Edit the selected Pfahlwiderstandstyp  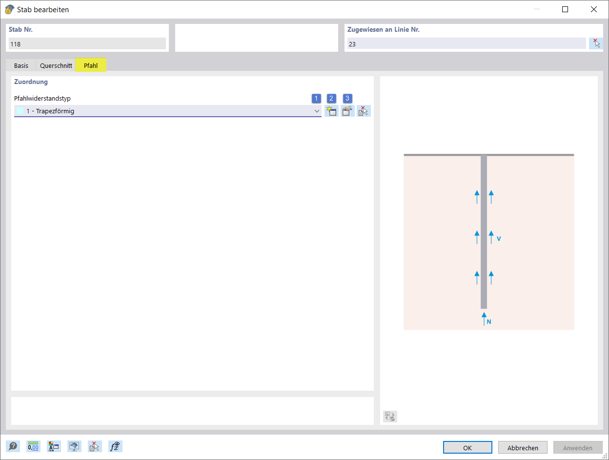pos(347,111)
